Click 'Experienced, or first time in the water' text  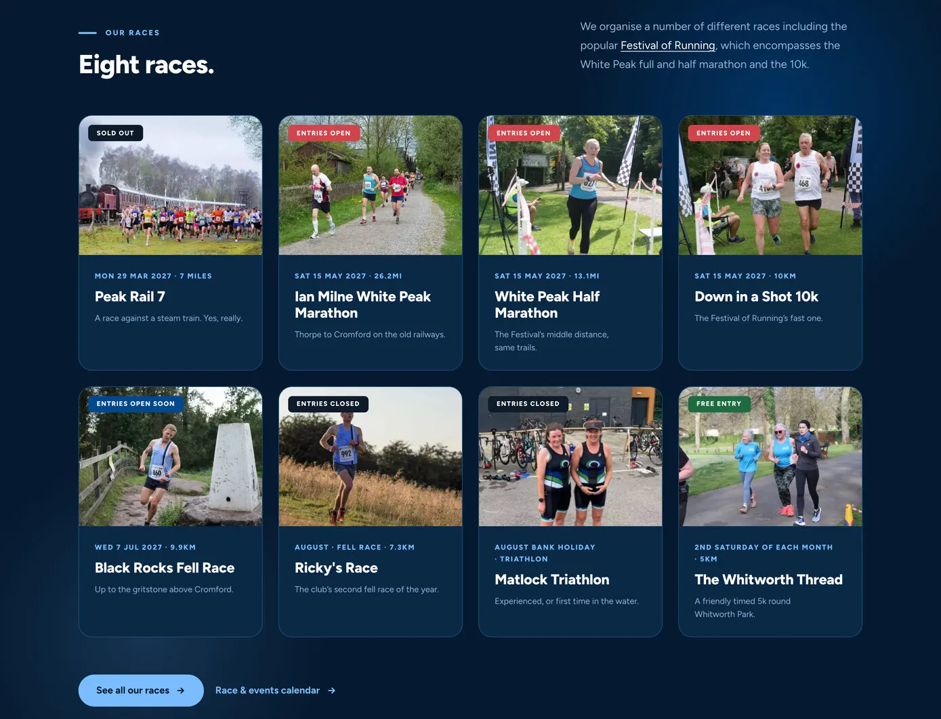(x=566, y=601)
